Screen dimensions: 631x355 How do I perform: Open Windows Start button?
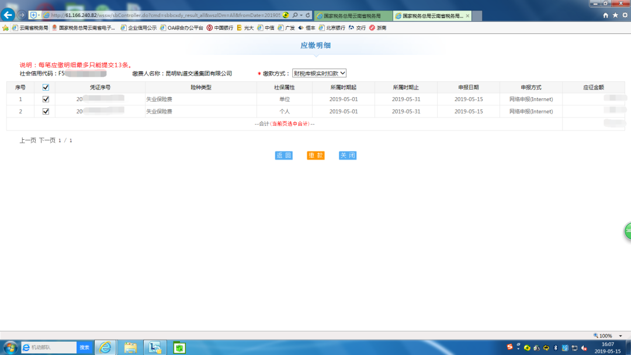point(10,347)
